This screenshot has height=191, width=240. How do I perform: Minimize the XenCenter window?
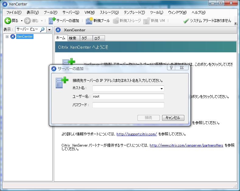pos(212,3)
